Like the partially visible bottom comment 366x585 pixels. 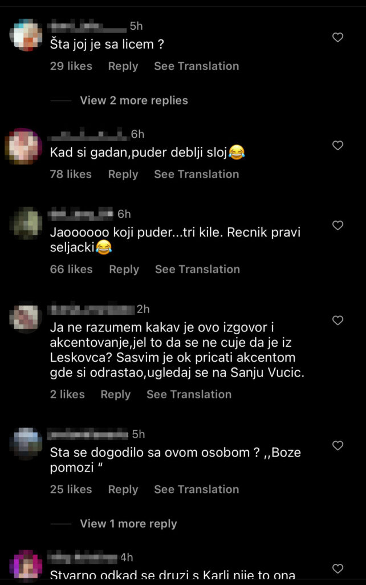337,568
